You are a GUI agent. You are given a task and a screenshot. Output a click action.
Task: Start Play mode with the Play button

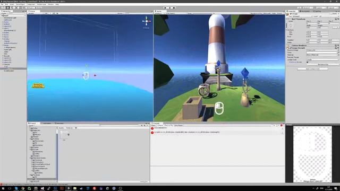point(165,8)
